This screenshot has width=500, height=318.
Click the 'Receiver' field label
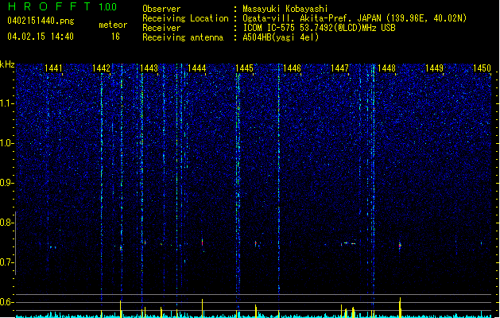point(161,28)
